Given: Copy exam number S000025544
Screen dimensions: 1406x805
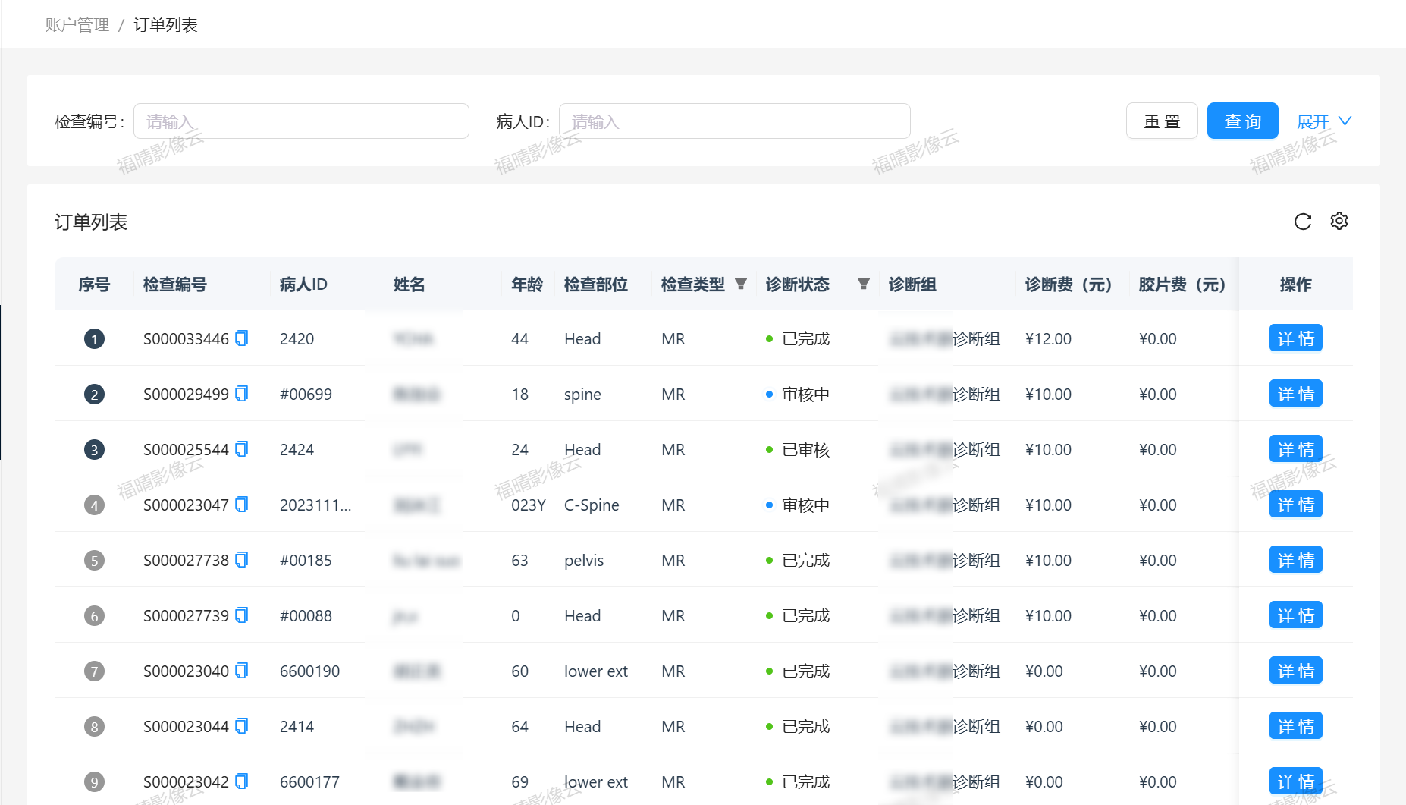Looking at the screenshot, I should (x=242, y=449).
